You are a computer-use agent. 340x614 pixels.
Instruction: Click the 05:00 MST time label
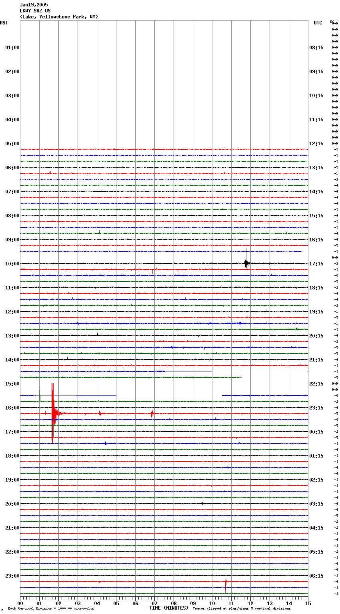pos(12,144)
